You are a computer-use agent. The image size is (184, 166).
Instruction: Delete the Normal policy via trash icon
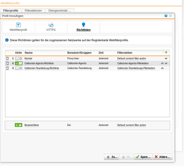pyautogui.click(x=7, y=59)
